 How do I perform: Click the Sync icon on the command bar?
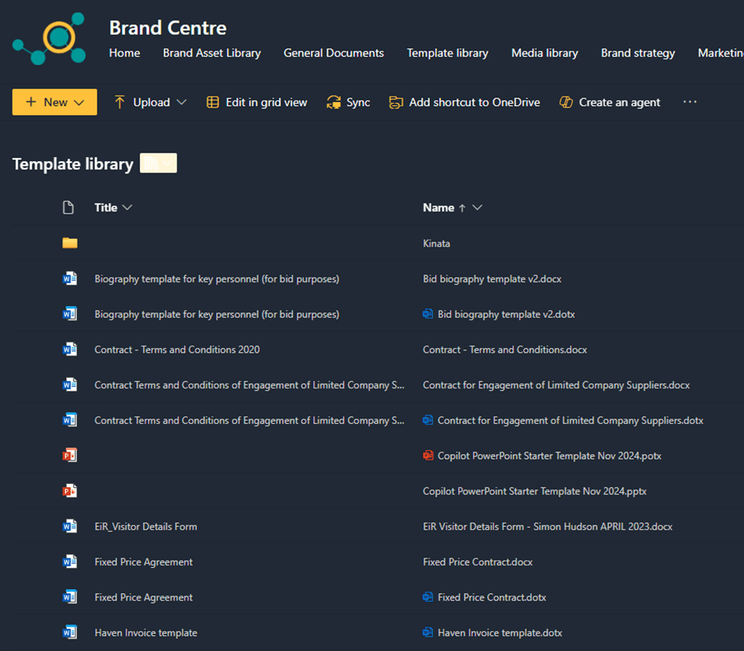(x=333, y=102)
